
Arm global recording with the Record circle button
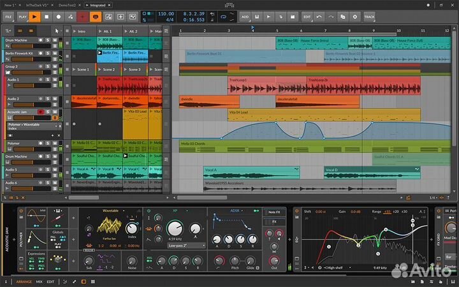[x=58, y=17]
